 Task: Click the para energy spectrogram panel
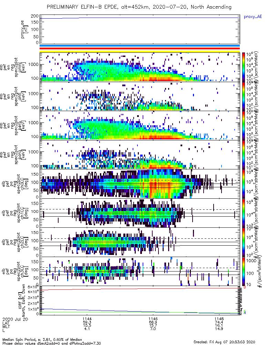tap(140, 155)
